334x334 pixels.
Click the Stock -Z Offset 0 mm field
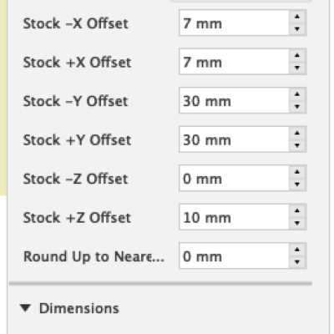(234, 178)
